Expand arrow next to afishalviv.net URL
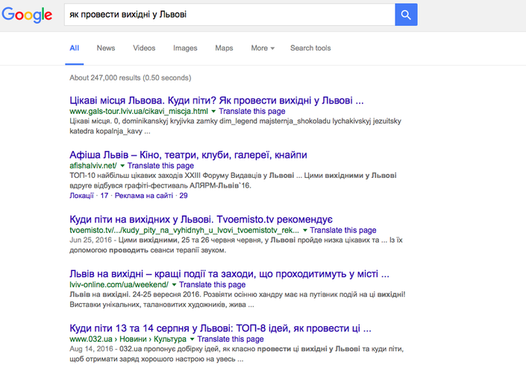Image resolution: width=526 pixels, height=367 pixels. pyautogui.click(x=122, y=166)
